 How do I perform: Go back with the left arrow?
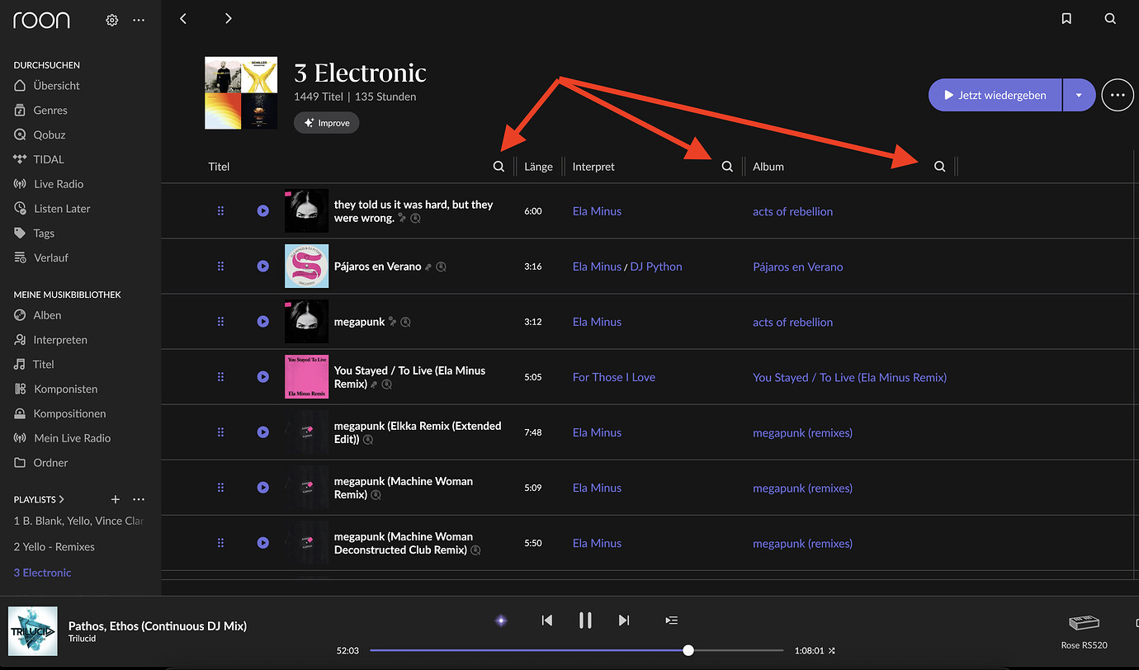click(183, 19)
